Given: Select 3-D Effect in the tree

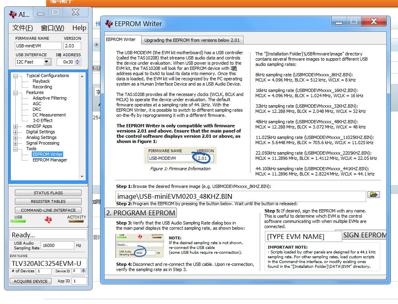Looking at the screenshot, I should [x=43, y=120].
